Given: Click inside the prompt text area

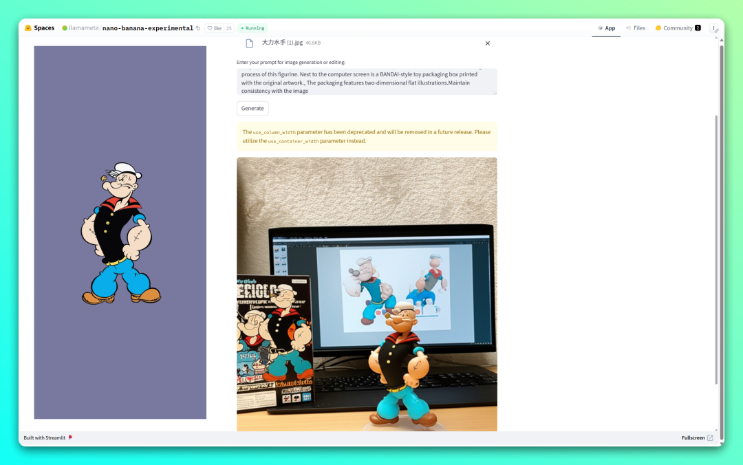Looking at the screenshot, I should 366,81.
